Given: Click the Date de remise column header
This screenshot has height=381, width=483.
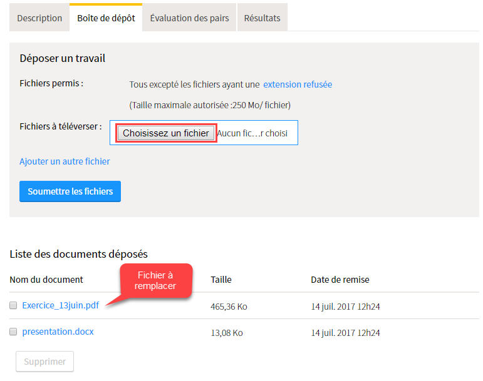Looking at the screenshot, I should click(x=340, y=280).
